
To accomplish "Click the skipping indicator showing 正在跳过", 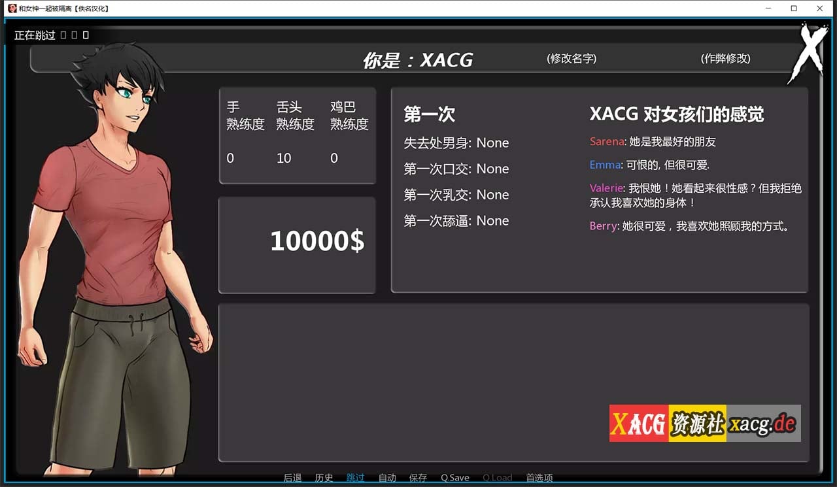I will [34, 35].
